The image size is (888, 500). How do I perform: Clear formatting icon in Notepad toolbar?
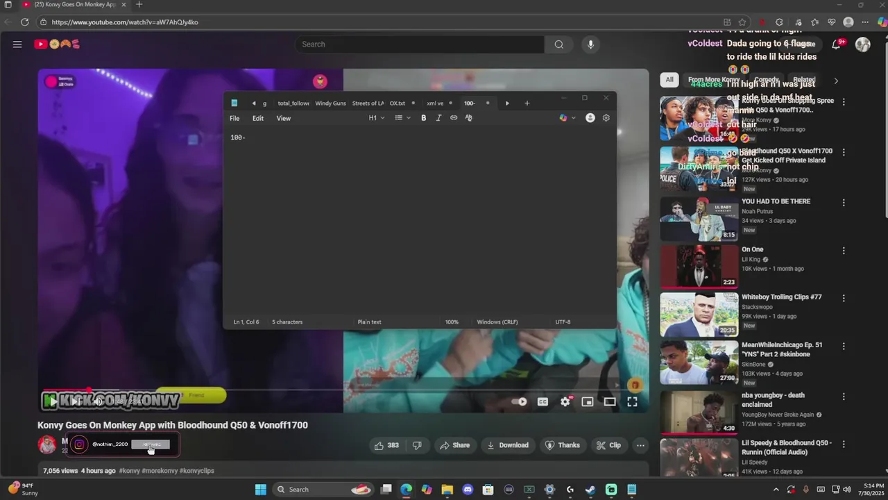pos(469,118)
